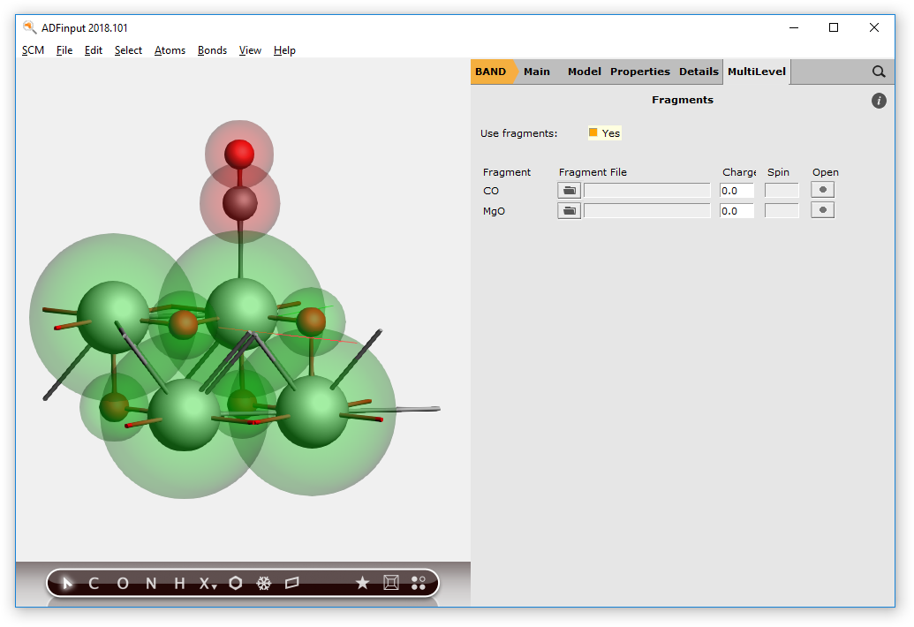
Task: Click the CO spin field
Action: pos(782,191)
